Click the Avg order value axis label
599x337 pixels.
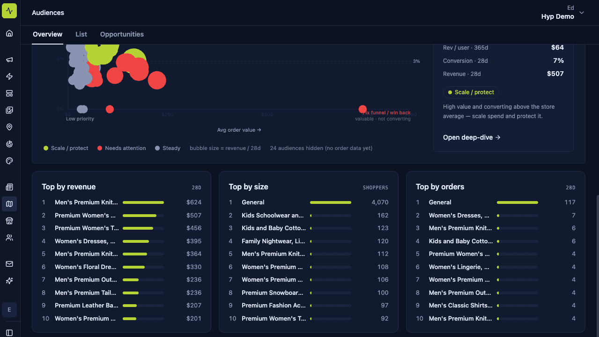coord(239,130)
